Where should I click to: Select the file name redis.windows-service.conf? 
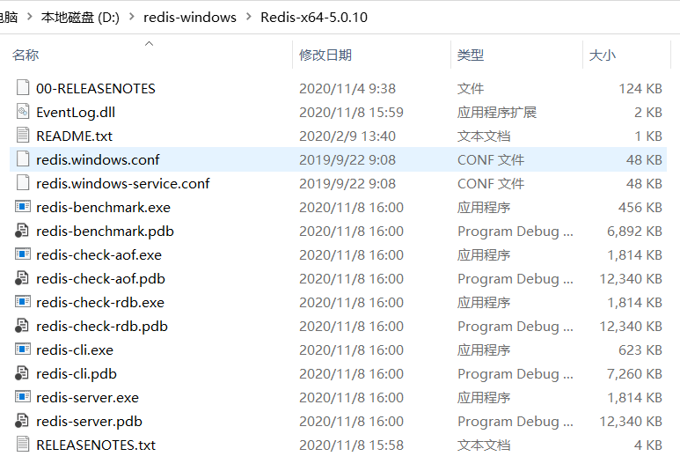(123, 184)
